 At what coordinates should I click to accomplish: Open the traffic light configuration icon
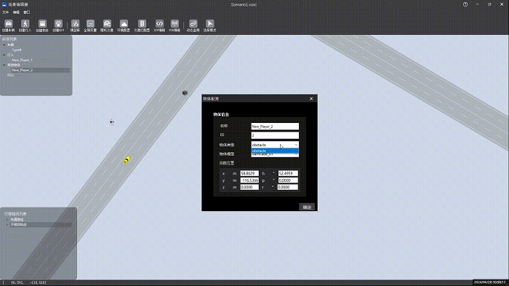click(142, 24)
